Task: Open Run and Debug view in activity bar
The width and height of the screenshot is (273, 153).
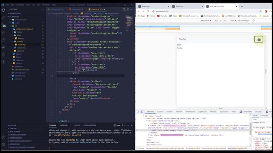Action: pyautogui.click(x=3, y=32)
